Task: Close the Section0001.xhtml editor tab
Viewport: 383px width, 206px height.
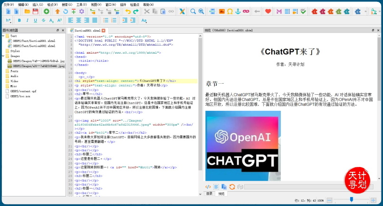Action: (x=103, y=30)
